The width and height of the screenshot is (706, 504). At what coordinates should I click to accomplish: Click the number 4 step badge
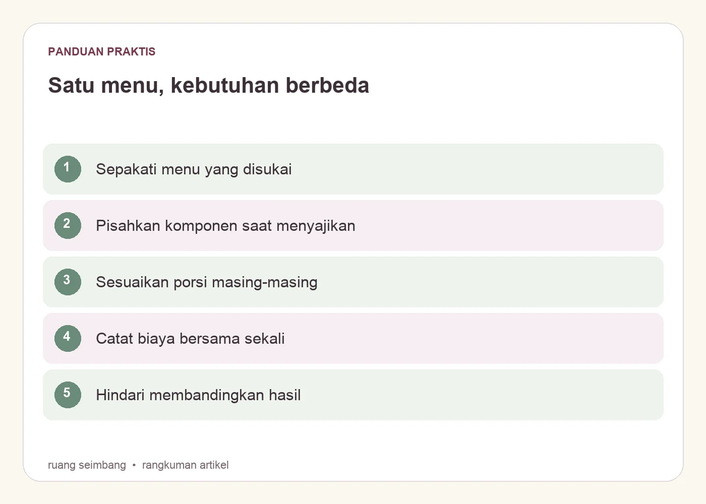click(68, 338)
